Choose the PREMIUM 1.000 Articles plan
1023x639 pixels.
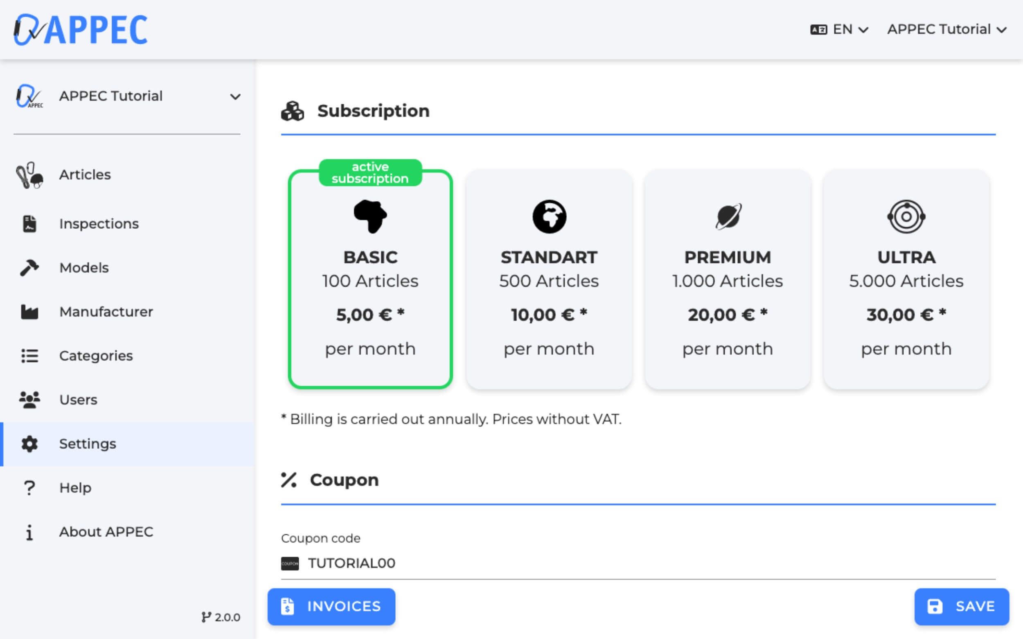(727, 279)
